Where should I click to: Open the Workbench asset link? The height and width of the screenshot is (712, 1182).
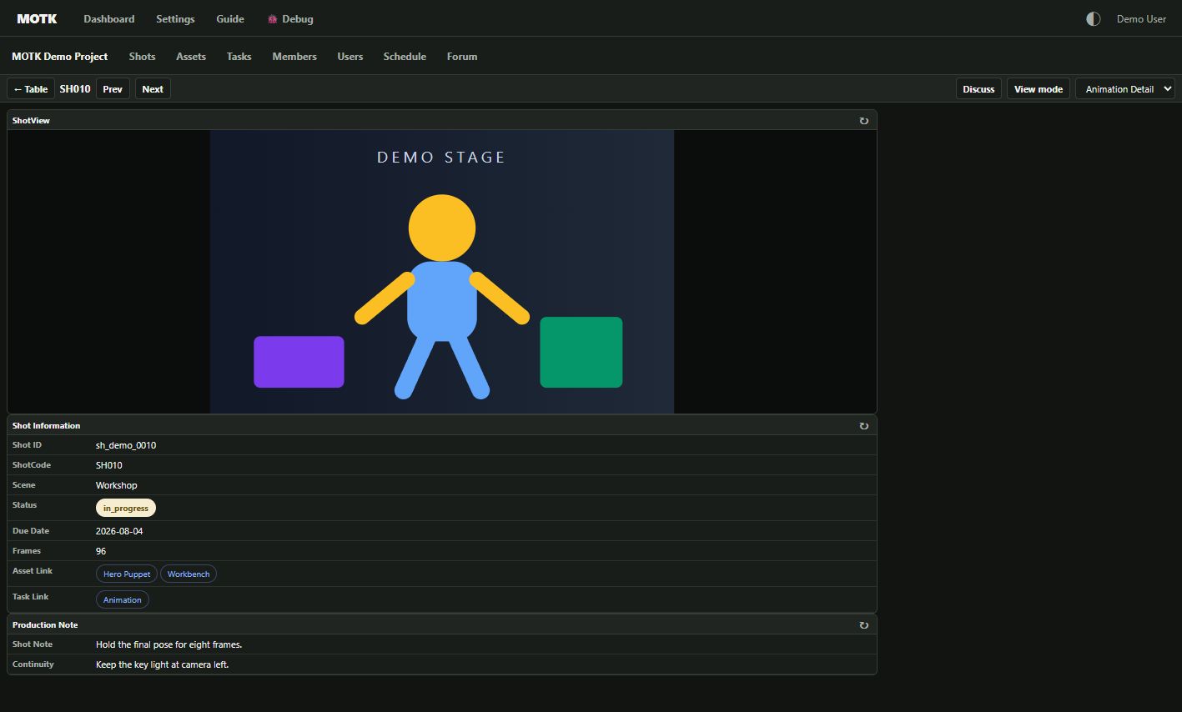(x=189, y=574)
